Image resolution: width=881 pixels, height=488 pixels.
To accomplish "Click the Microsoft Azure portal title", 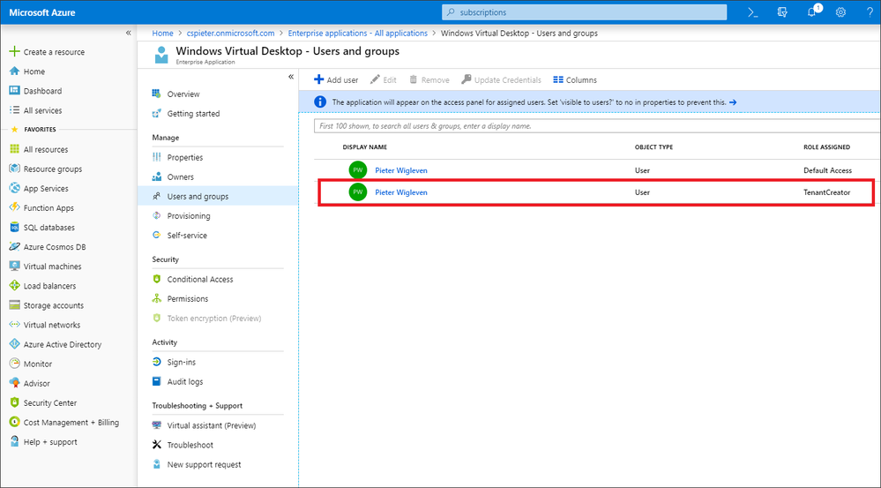I will click(42, 12).
